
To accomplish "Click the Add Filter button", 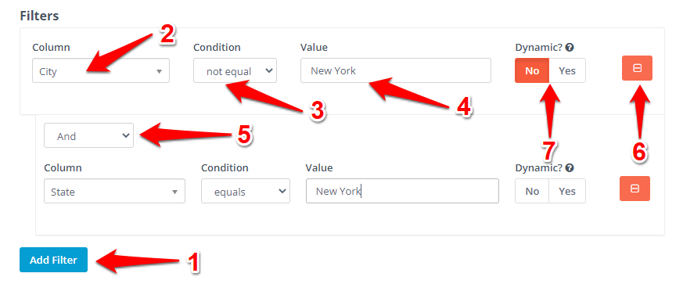I will 53,260.
